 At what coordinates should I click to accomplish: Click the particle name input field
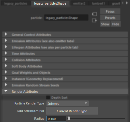coord(66,18)
